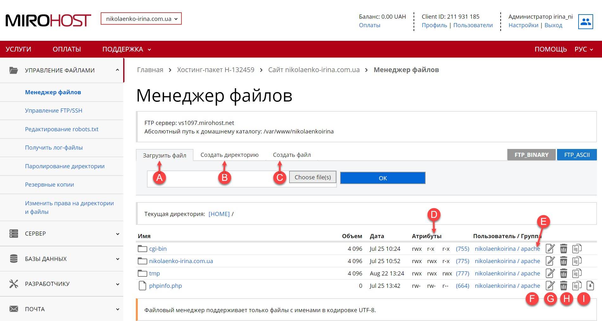The width and height of the screenshot is (602, 321).
Task: Select FTP_BINARY transfer mode
Action: click(x=531, y=155)
